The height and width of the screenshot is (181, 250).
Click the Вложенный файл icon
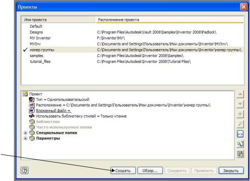32,111
